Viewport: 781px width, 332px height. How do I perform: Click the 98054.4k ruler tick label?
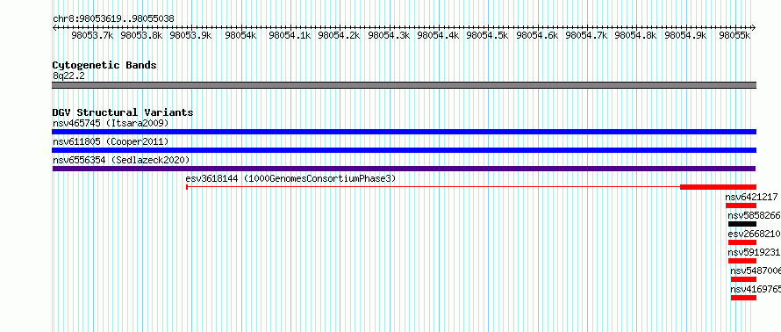pos(438,35)
